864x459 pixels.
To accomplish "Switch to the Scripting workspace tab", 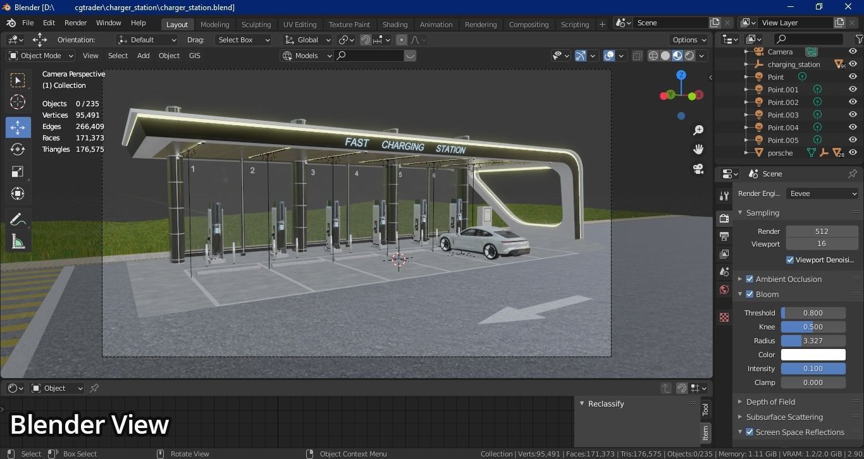I will [575, 24].
